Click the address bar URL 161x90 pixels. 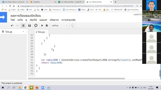(x=77, y=6)
